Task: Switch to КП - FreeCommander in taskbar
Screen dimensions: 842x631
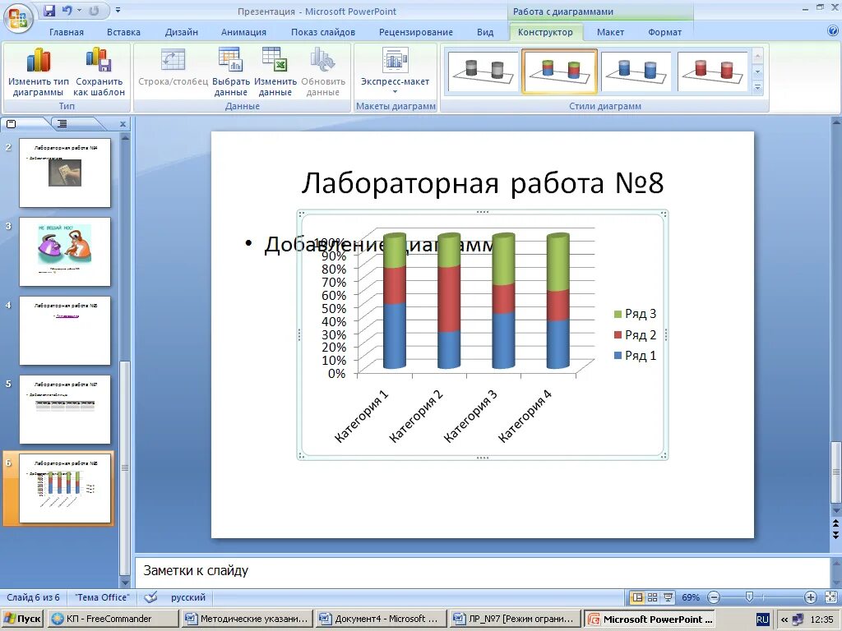Action: point(112,619)
